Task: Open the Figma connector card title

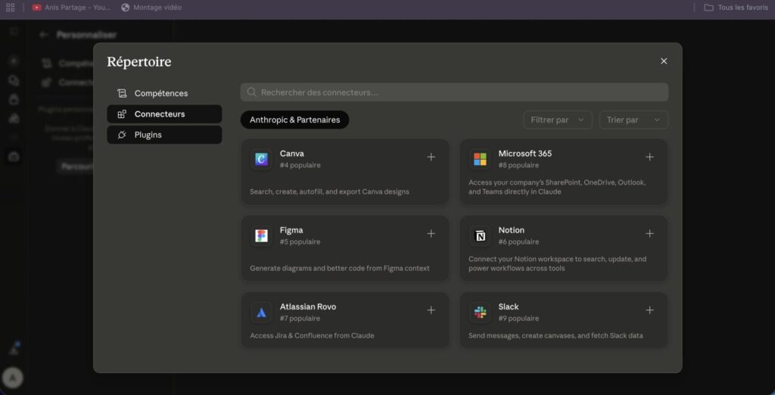Action: click(x=291, y=230)
